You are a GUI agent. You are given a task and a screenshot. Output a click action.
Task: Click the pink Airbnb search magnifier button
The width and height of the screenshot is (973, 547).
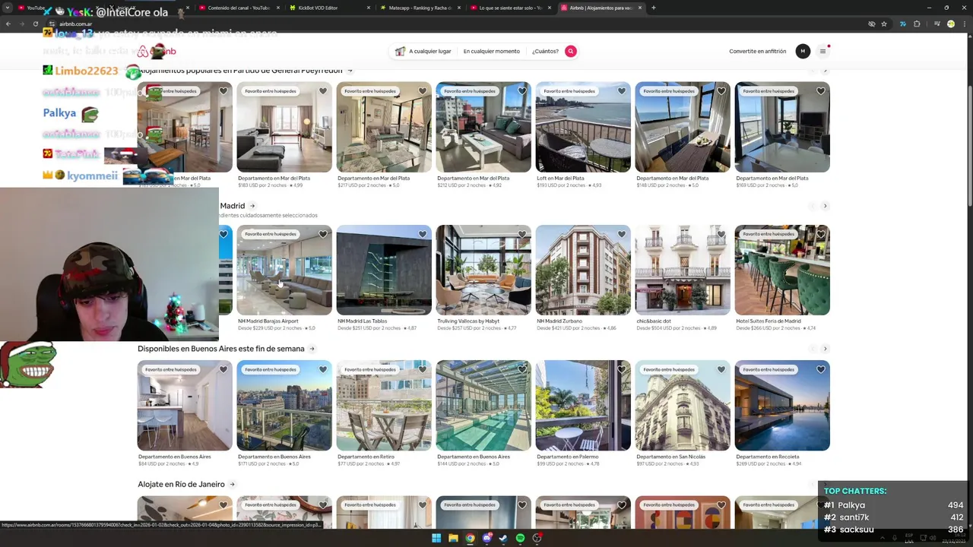[570, 51]
